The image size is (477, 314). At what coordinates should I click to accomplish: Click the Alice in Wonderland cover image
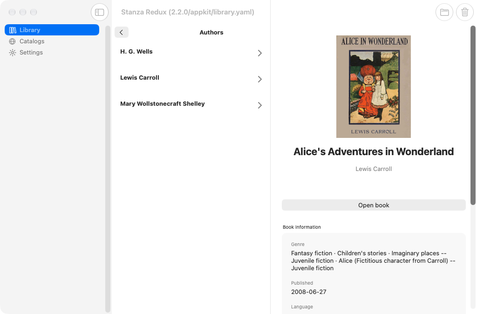[x=373, y=87]
